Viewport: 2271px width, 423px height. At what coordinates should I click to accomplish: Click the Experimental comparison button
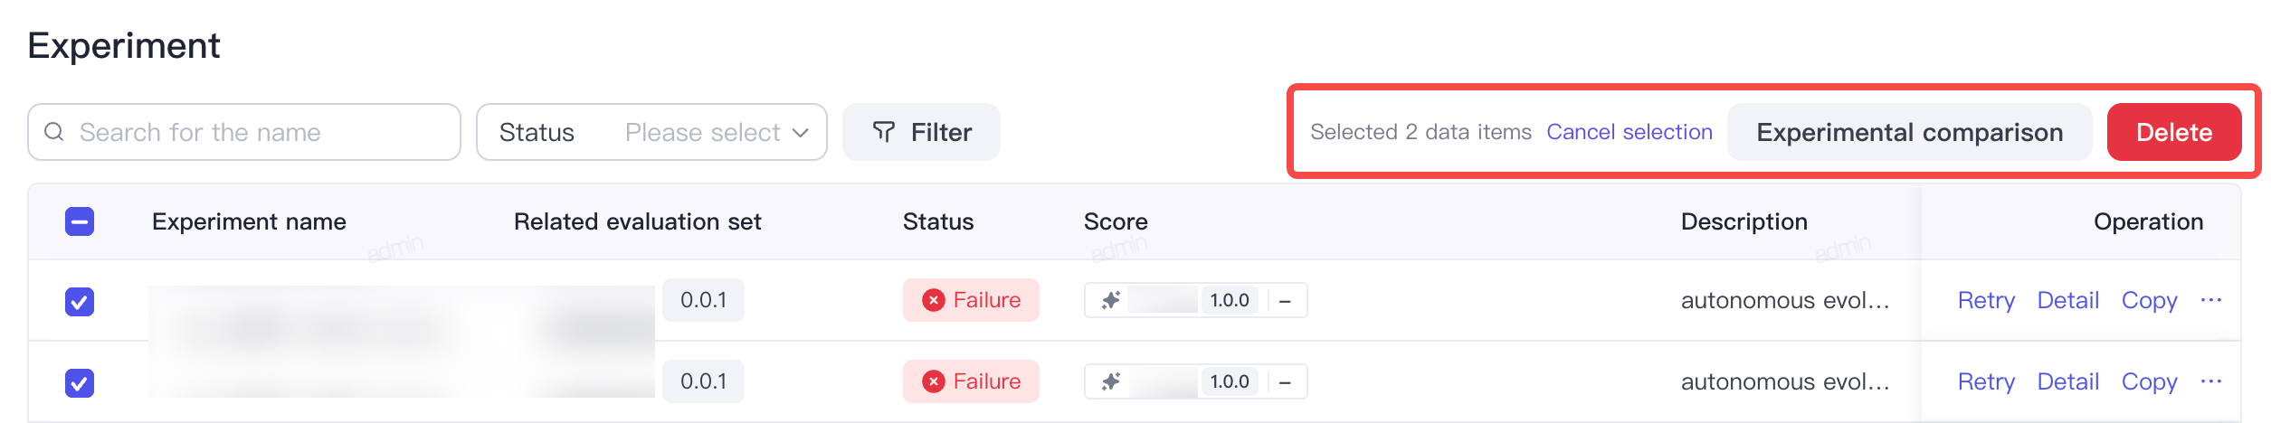pyautogui.click(x=1910, y=132)
